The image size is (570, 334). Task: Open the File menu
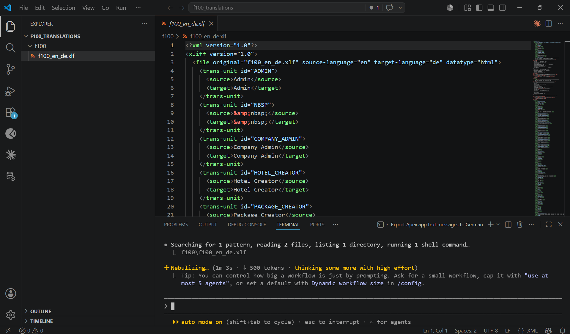tap(23, 8)
